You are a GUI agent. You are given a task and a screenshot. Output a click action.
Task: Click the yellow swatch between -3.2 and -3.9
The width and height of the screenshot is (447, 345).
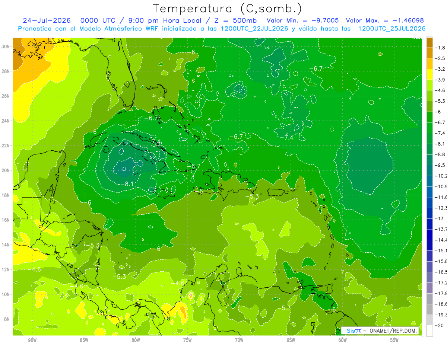(x=429, y=74)
